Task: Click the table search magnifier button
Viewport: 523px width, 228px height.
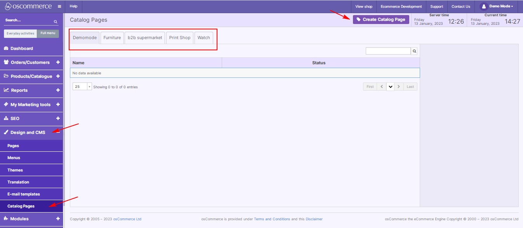Action: pos(414,51)
